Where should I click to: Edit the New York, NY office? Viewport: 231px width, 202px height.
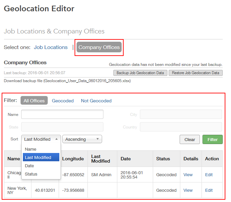pos(209,190)
